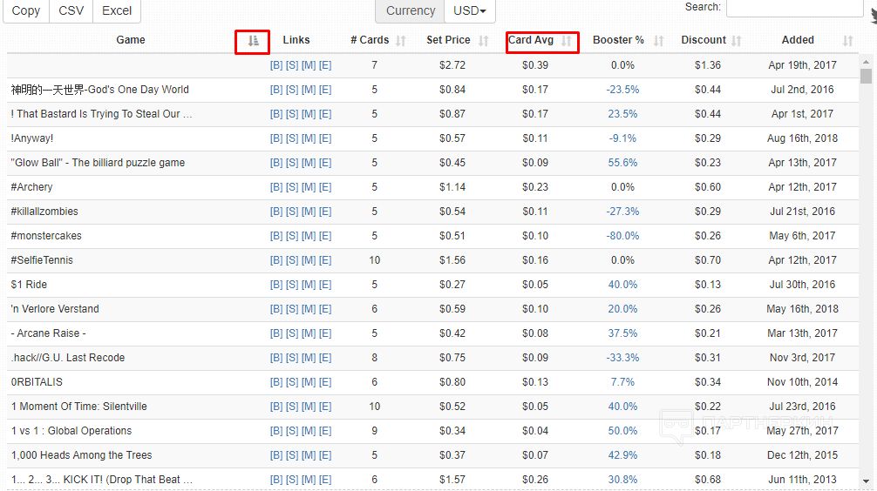This screenshot has width=877, height=491.
Task: Click the Currency label button
Action: (x=410, y=10)
